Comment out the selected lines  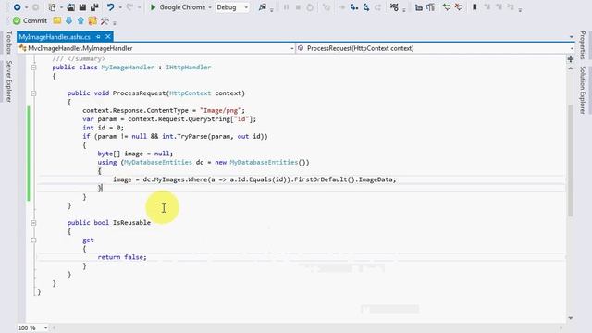[447, 7]
